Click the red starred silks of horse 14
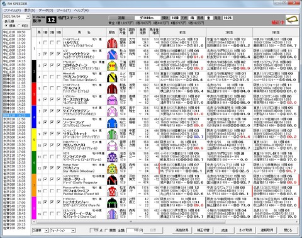The image size is (302, 238). (112, 191)
